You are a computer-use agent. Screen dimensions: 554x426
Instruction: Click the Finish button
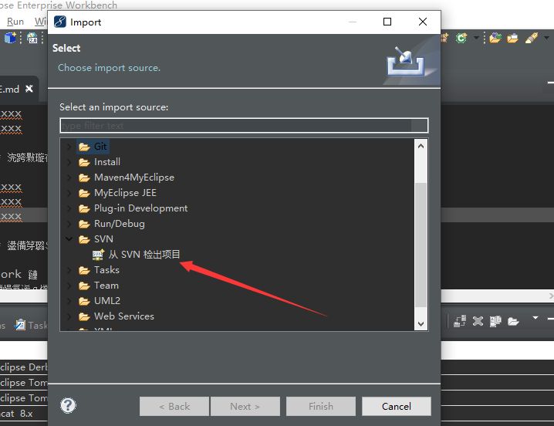tap(321, 406)
